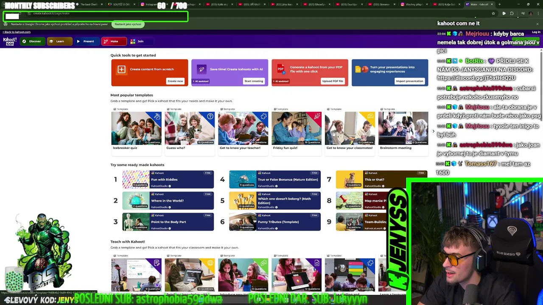Open Get to know your classmates! template

pos(350,130)
